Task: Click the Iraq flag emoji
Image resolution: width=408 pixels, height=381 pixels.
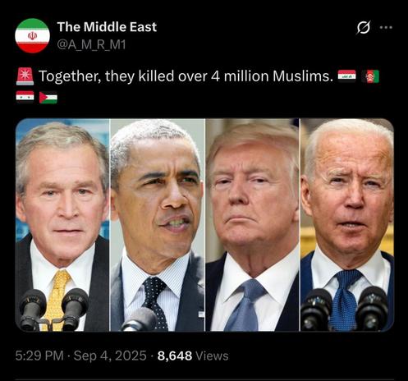Action: point(346,76)
